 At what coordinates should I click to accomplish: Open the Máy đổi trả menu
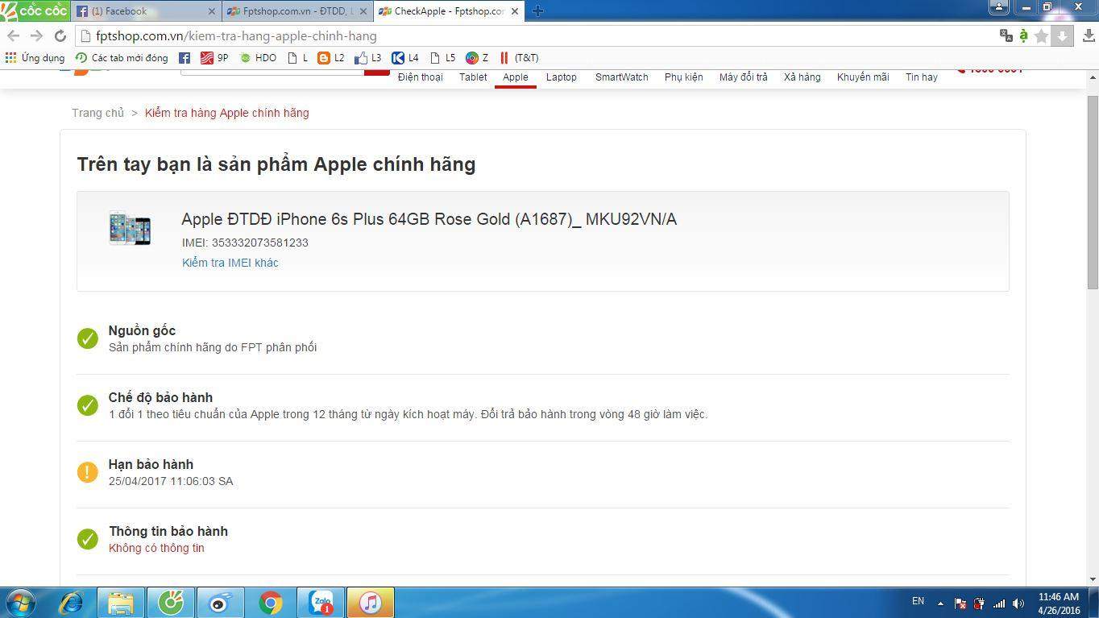pos(743,77)
